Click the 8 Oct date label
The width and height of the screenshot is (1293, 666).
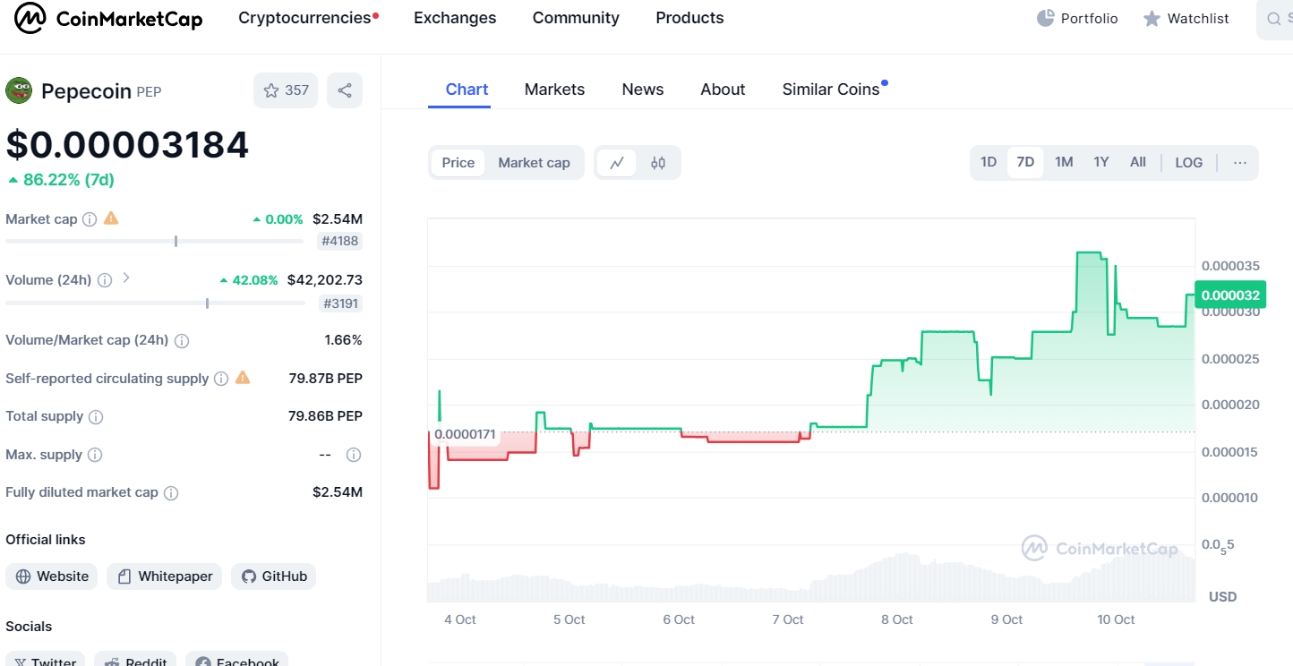coord(897,619)
